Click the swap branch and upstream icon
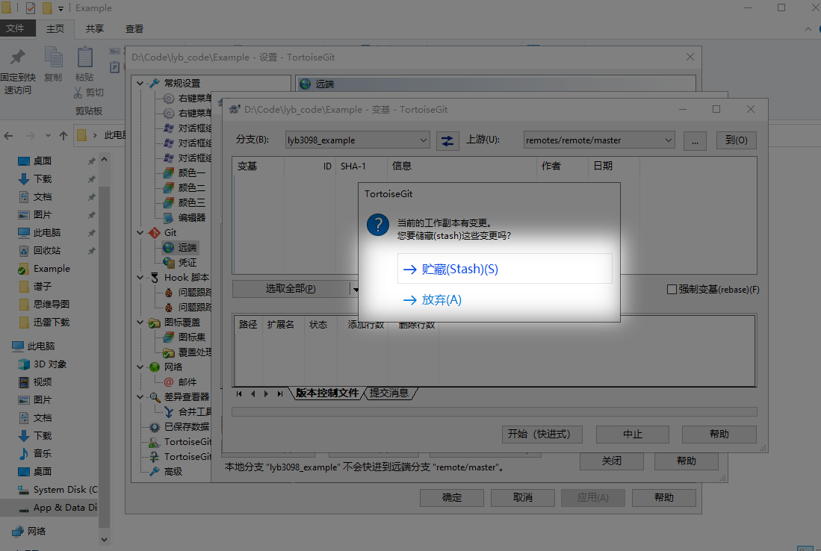The height and width of the screenshot is (551, 821). tap(447, 140)
